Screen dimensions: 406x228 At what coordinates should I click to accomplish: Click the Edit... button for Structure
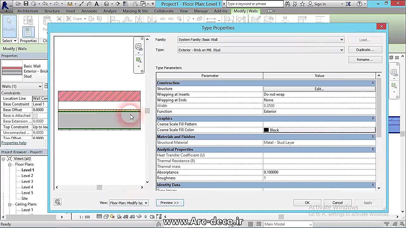click(319, 89)
